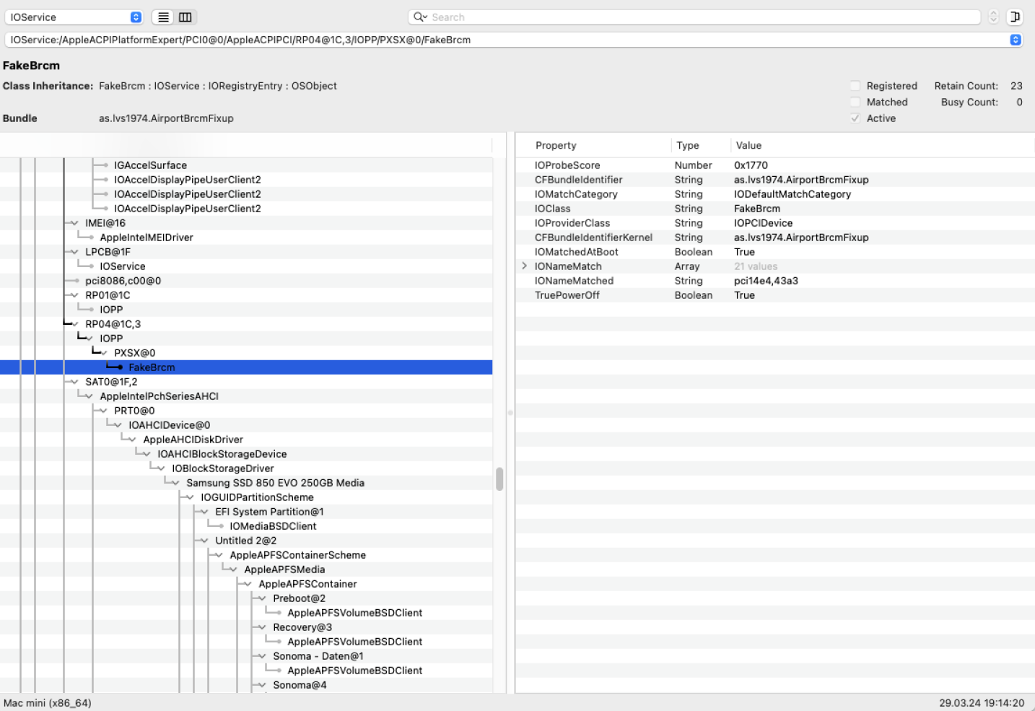Toggle the Active checkbox
This screenshot has width=1035, height=711.
click(855, 118)
